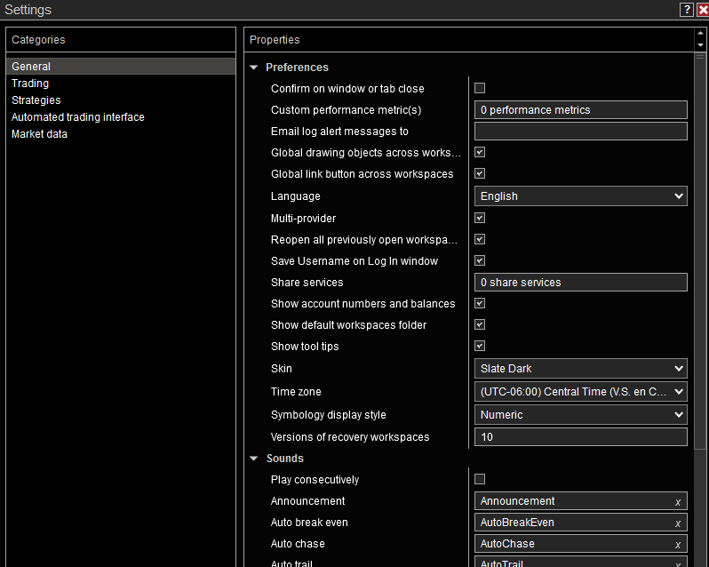Click the Multi-provider label
Viewport: 709px width, 567px height.
pyautogui.click(x=303, y=219)
